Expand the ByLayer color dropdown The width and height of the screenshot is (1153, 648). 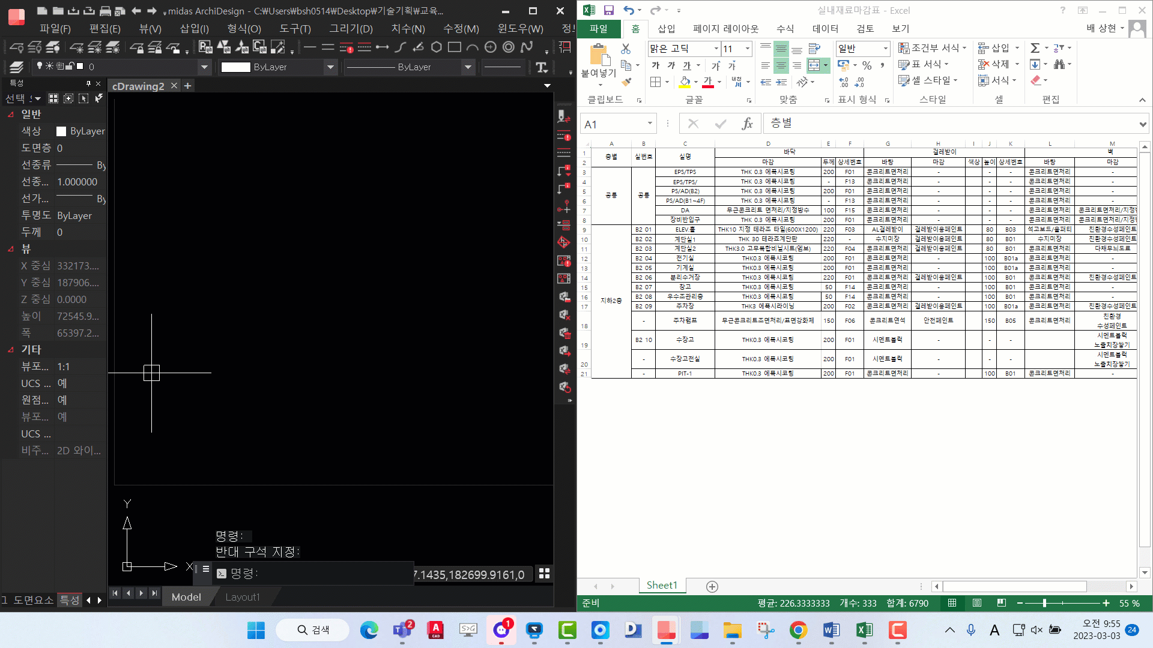[x=330, y=67]
